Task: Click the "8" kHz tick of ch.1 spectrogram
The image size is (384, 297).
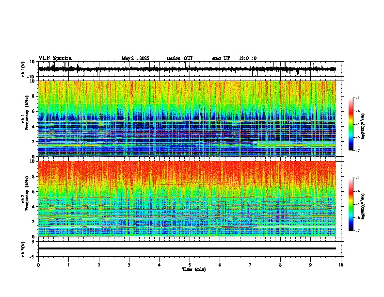Action: coord(33,96)
